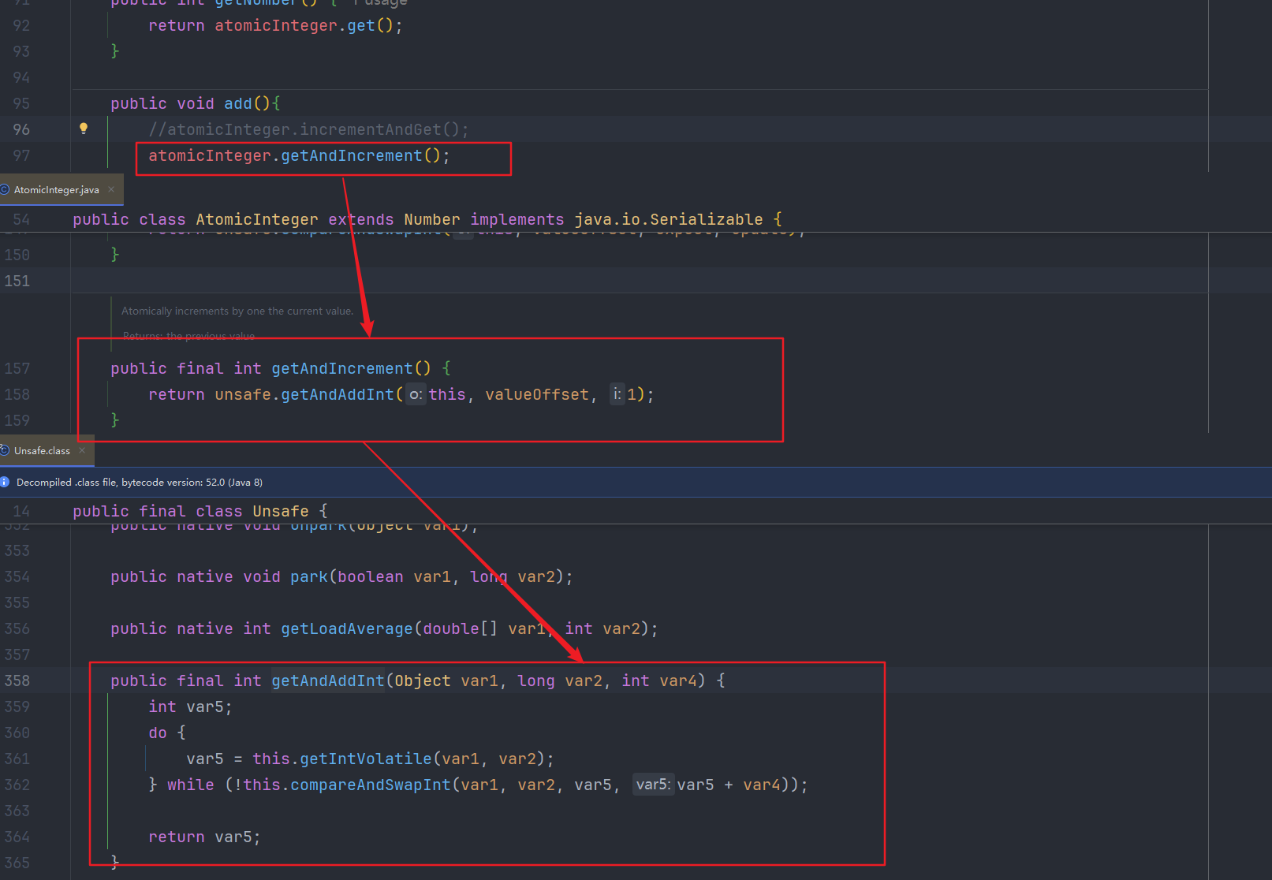Switch to the AtomicInteger.java tab

click(x=57, y=190)
